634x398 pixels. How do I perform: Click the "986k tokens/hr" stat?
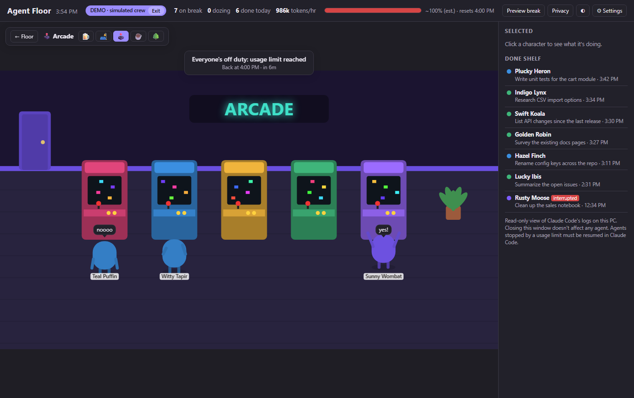296,10
